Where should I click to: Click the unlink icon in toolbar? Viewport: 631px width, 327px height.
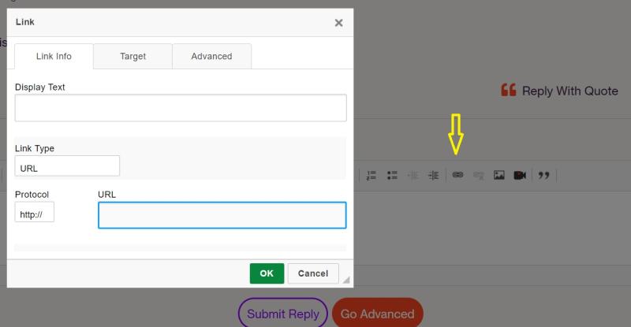tap(479, 176)
